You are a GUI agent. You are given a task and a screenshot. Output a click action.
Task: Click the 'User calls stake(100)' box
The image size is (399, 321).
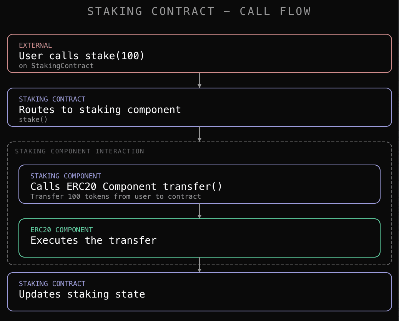point(199,53)
